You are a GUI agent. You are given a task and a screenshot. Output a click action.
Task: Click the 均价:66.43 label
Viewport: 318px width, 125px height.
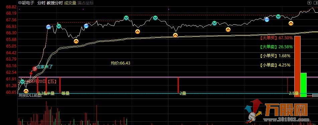pyautogui.click(x=121, y=63)
